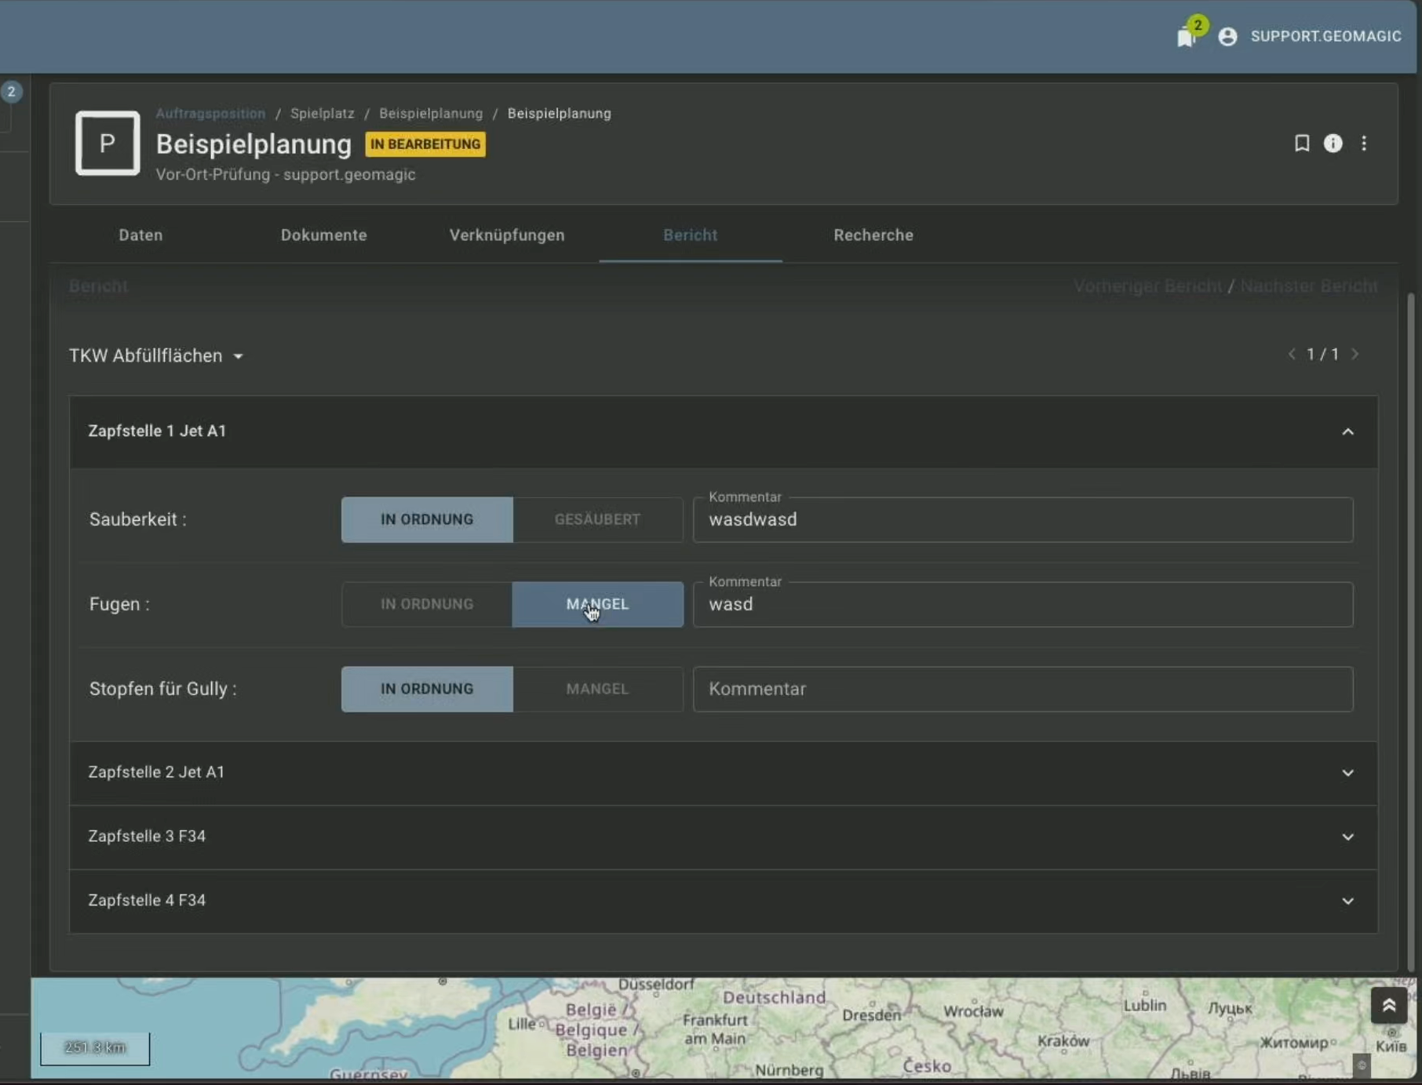The height and width of the screenshot is (1085, 1422).
Task: Switch to the Dokumente tab
Action: click(x=323, y=235)
